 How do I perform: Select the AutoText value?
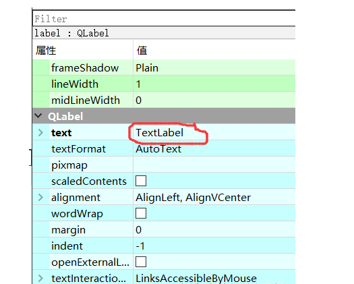click(x=158, y=149)
